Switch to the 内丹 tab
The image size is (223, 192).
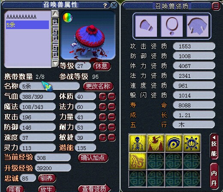(214, 177)
